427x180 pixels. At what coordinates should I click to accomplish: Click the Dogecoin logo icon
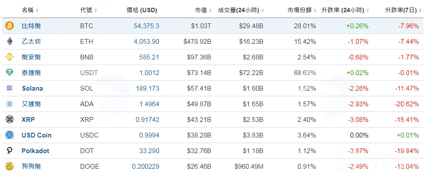(10, 166)
